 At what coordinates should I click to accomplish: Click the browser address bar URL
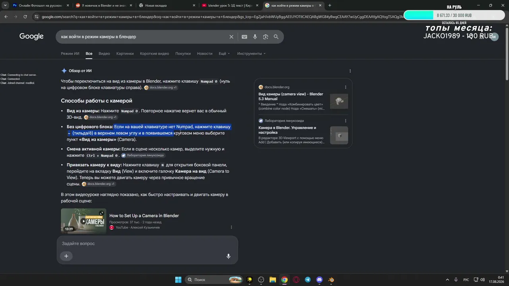tap(223, 17)
